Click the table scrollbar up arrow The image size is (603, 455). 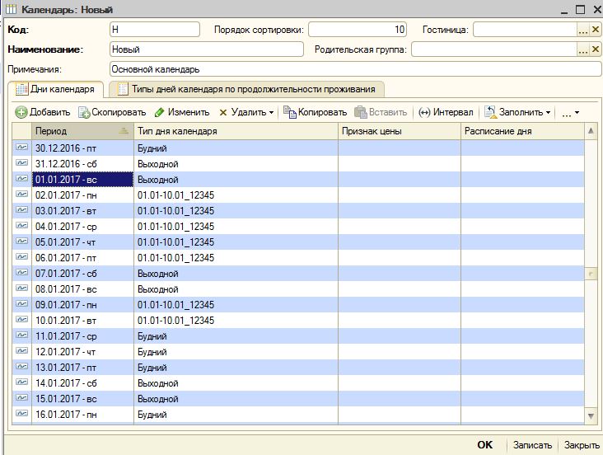(x=591, y=131)
